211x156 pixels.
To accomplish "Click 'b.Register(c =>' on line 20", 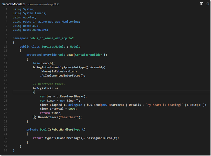I will click(46, 88).
